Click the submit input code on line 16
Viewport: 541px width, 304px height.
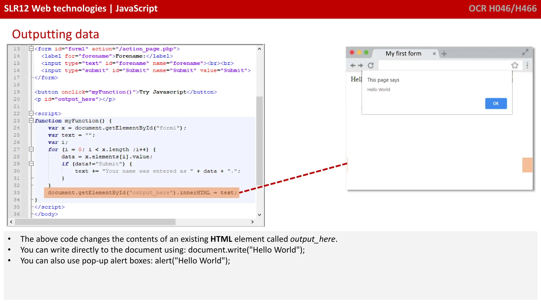[146, 70]
